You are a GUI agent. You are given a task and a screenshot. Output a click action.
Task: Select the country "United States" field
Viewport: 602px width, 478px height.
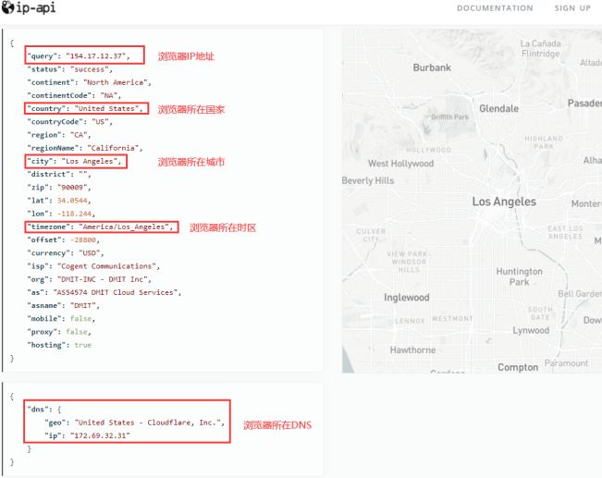coord(108,108)
